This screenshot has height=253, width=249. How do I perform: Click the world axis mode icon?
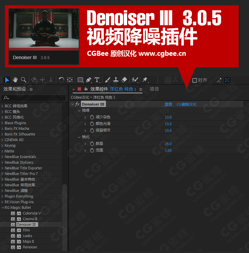coord(175,80)
